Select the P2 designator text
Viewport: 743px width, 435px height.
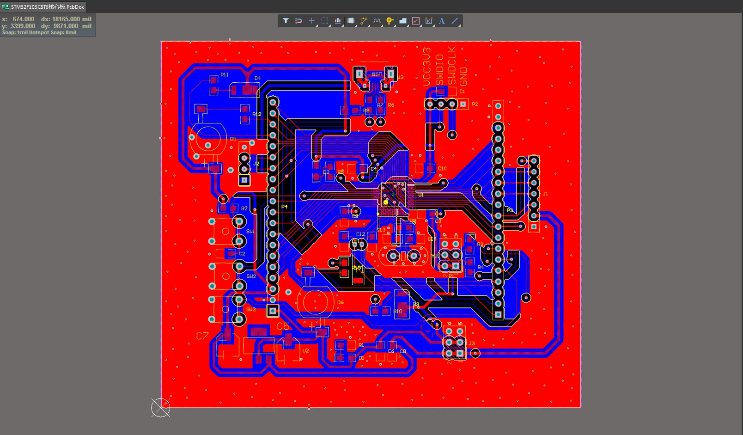tap(475, 104)
